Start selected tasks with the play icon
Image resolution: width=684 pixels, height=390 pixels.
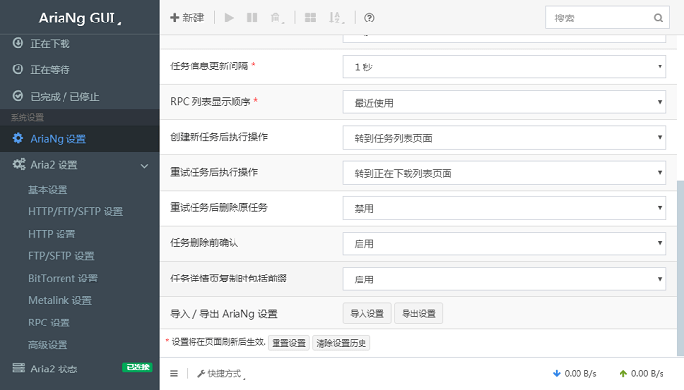coord(229,18)
